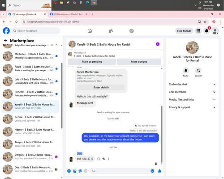This screenshot has width=224, height=179.
Task: Reload the page in the browser
Action: point(17,21)
